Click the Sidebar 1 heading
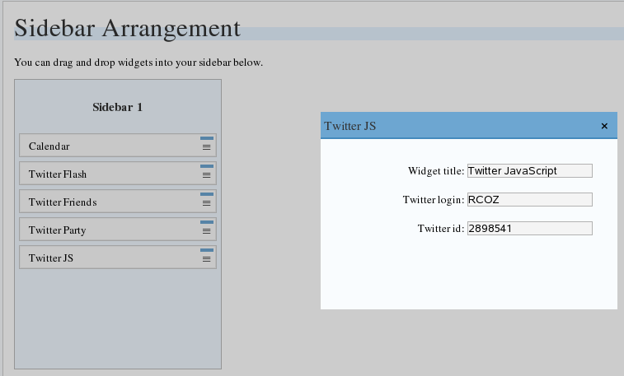 (x=118, y=107)
